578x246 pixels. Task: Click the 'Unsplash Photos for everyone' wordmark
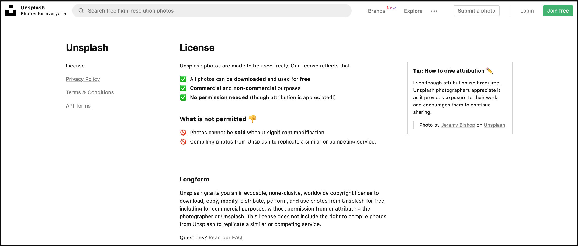click(43, 10)
